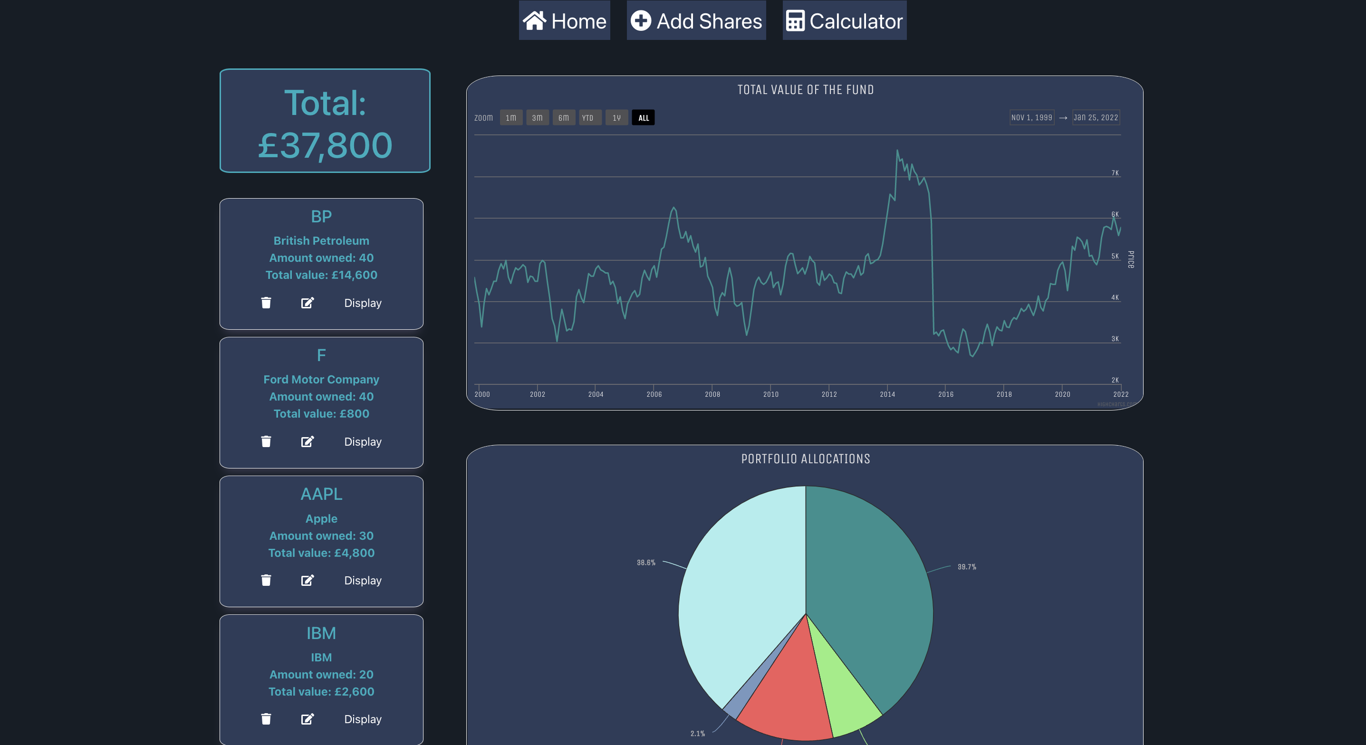Click the 39.7% pie label

967,567
